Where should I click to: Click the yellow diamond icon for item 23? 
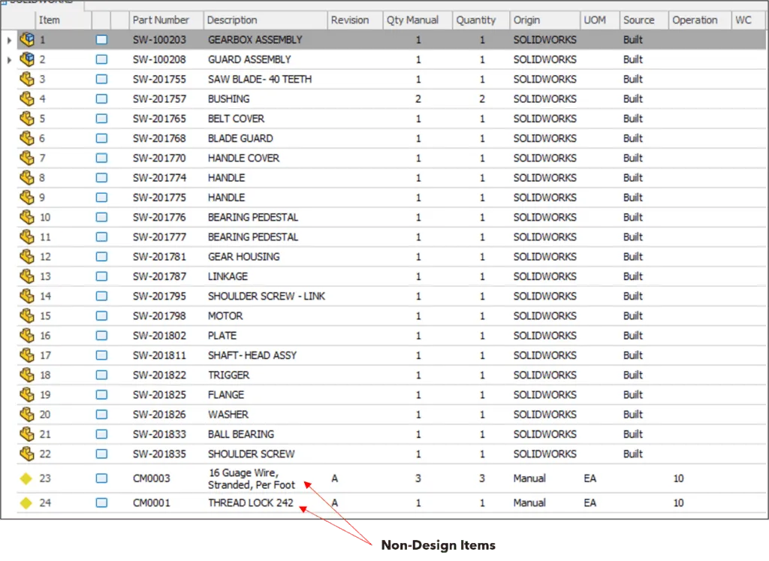(x=26, y=478)
